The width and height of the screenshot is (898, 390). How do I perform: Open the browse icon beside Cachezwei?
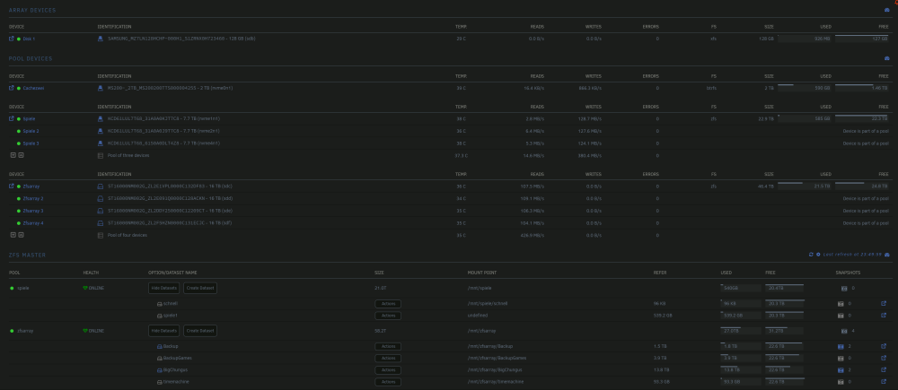tap(12, 88)
